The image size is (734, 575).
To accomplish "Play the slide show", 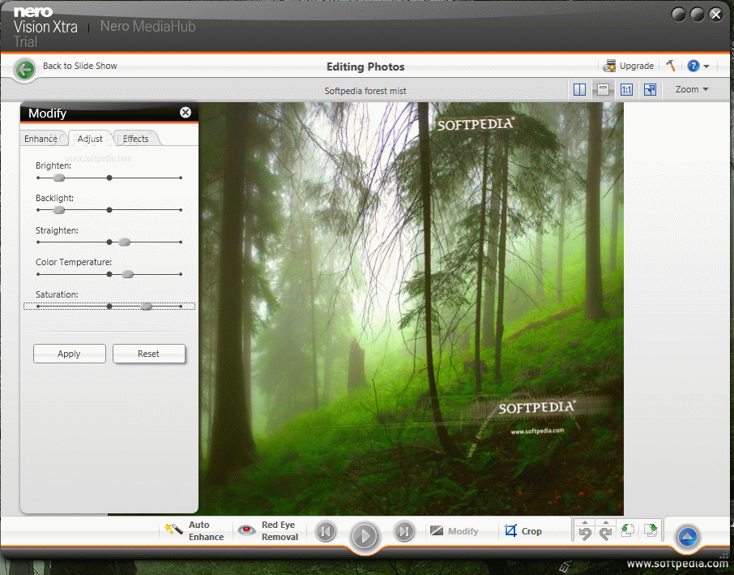I will coord(365,535).
